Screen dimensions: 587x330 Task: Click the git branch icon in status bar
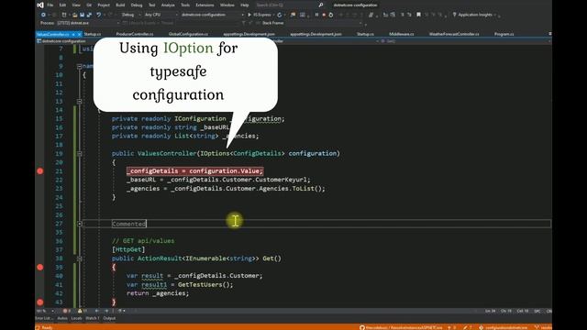tap(537, 327)
